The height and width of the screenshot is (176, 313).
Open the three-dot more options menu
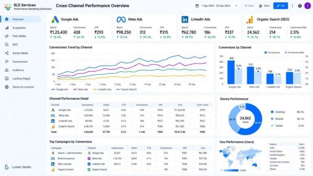point(293,6)
